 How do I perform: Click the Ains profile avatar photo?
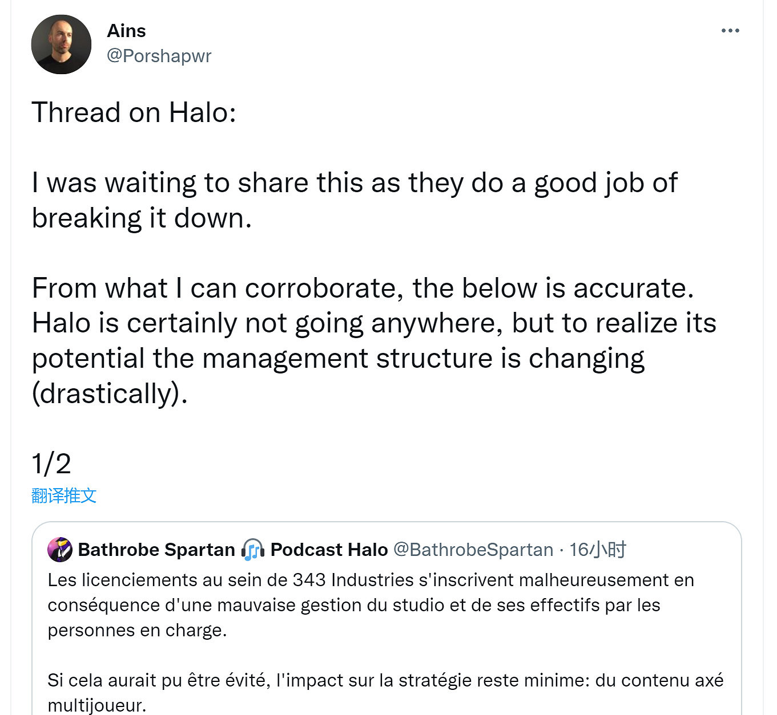(61, 44)
